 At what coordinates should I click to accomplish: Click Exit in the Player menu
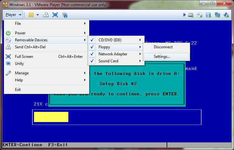click(x=18, y=90)
